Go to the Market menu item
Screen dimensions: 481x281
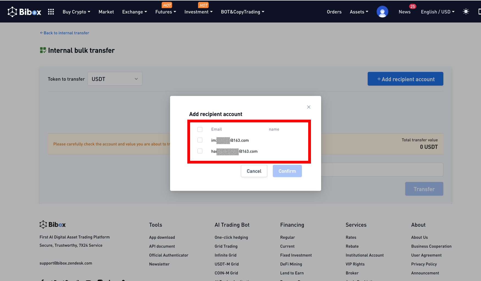tap(106, 12)
